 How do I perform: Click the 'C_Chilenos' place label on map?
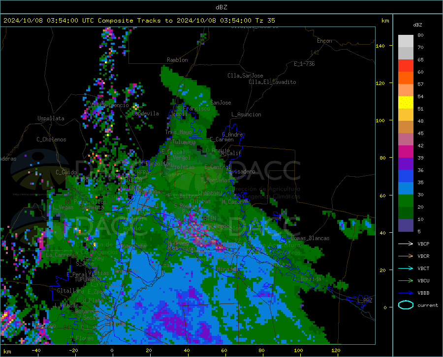point(51,139)
